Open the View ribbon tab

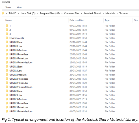19,7
